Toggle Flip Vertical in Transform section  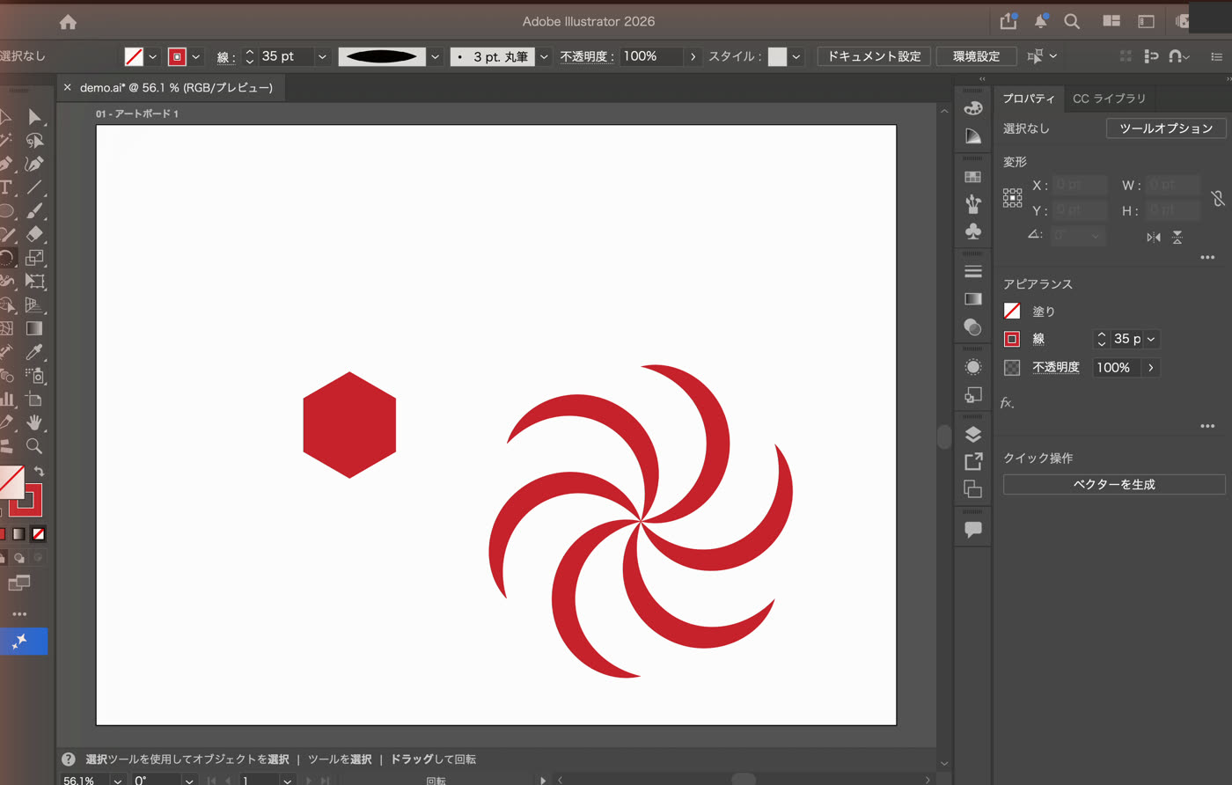point(1177,237)
